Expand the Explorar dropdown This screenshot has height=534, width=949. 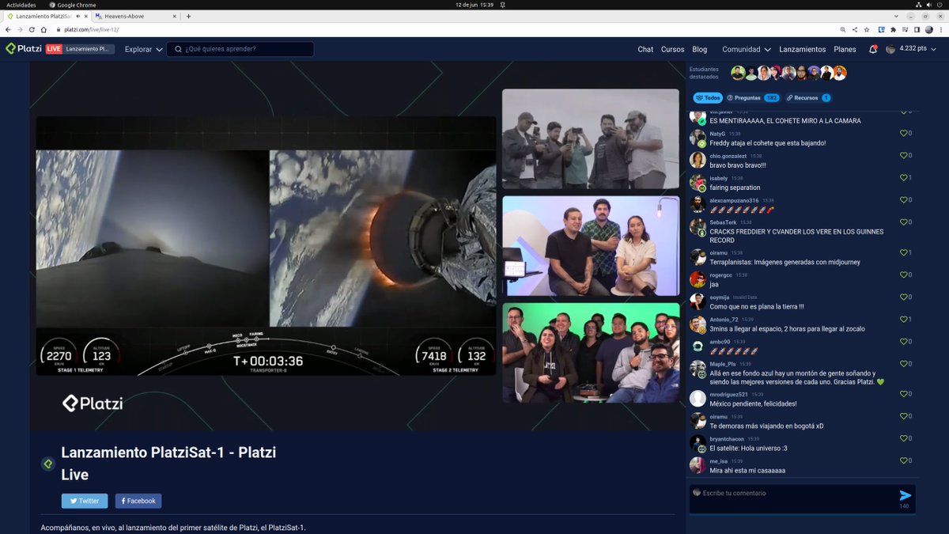pos(143,49)
